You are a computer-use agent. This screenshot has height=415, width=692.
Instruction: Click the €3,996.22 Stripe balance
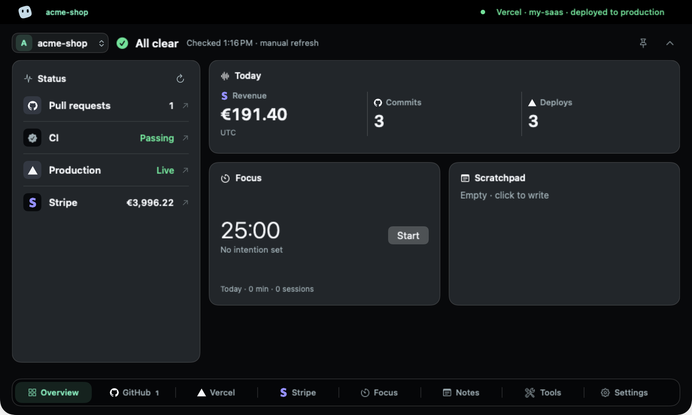(x=150, y=203)
